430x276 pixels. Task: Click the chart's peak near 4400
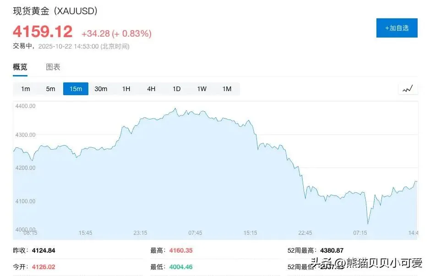pyautogui.click(x=175, y=108)
